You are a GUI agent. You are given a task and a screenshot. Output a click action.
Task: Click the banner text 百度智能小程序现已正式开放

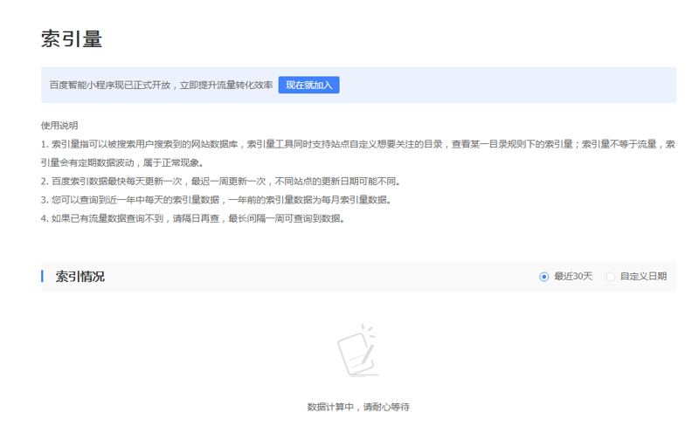(x=110, y=85)
